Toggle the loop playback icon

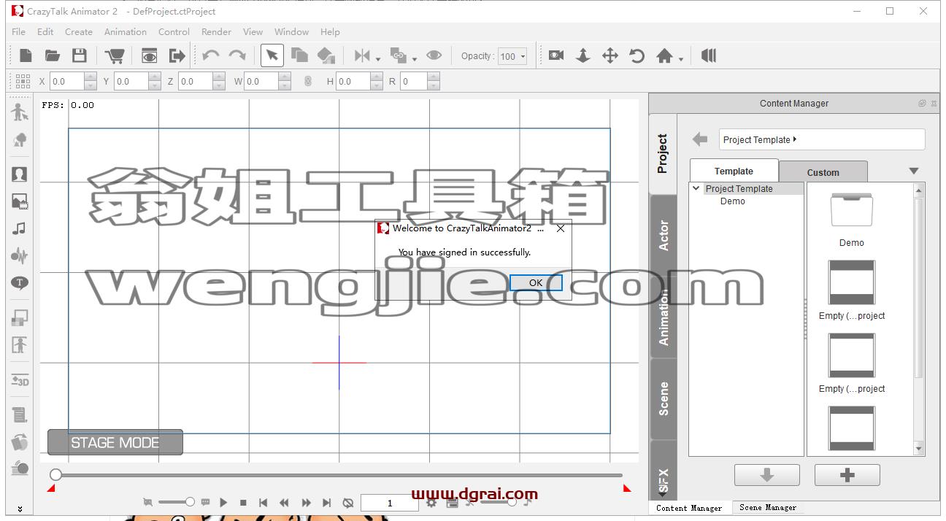pos(348,502)
